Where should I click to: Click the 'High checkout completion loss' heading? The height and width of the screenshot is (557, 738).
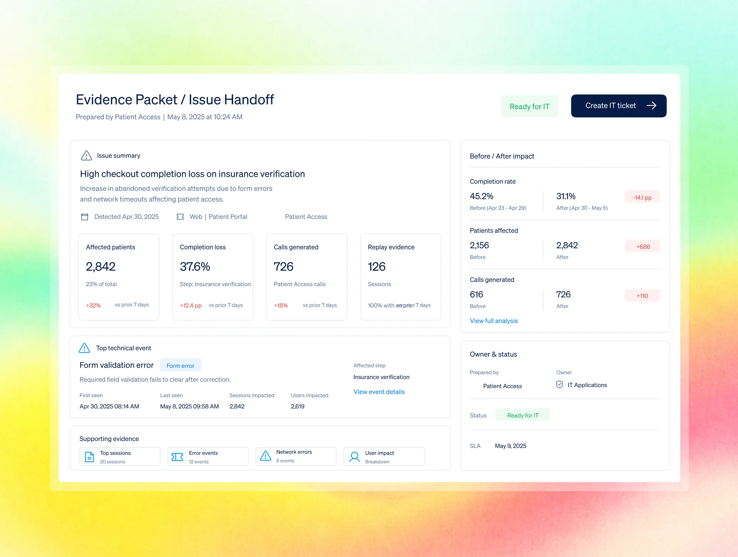(x=192, y=174)
